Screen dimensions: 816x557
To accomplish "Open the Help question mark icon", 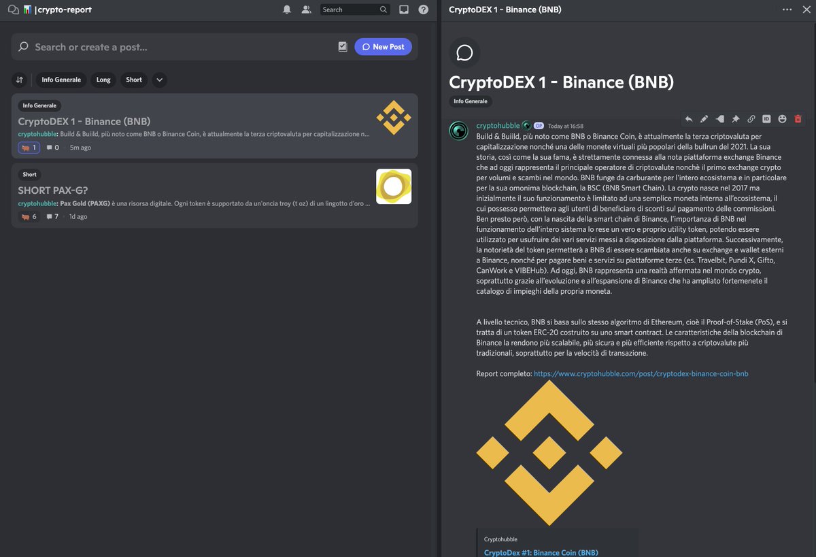I will click(x=424, y=10).
